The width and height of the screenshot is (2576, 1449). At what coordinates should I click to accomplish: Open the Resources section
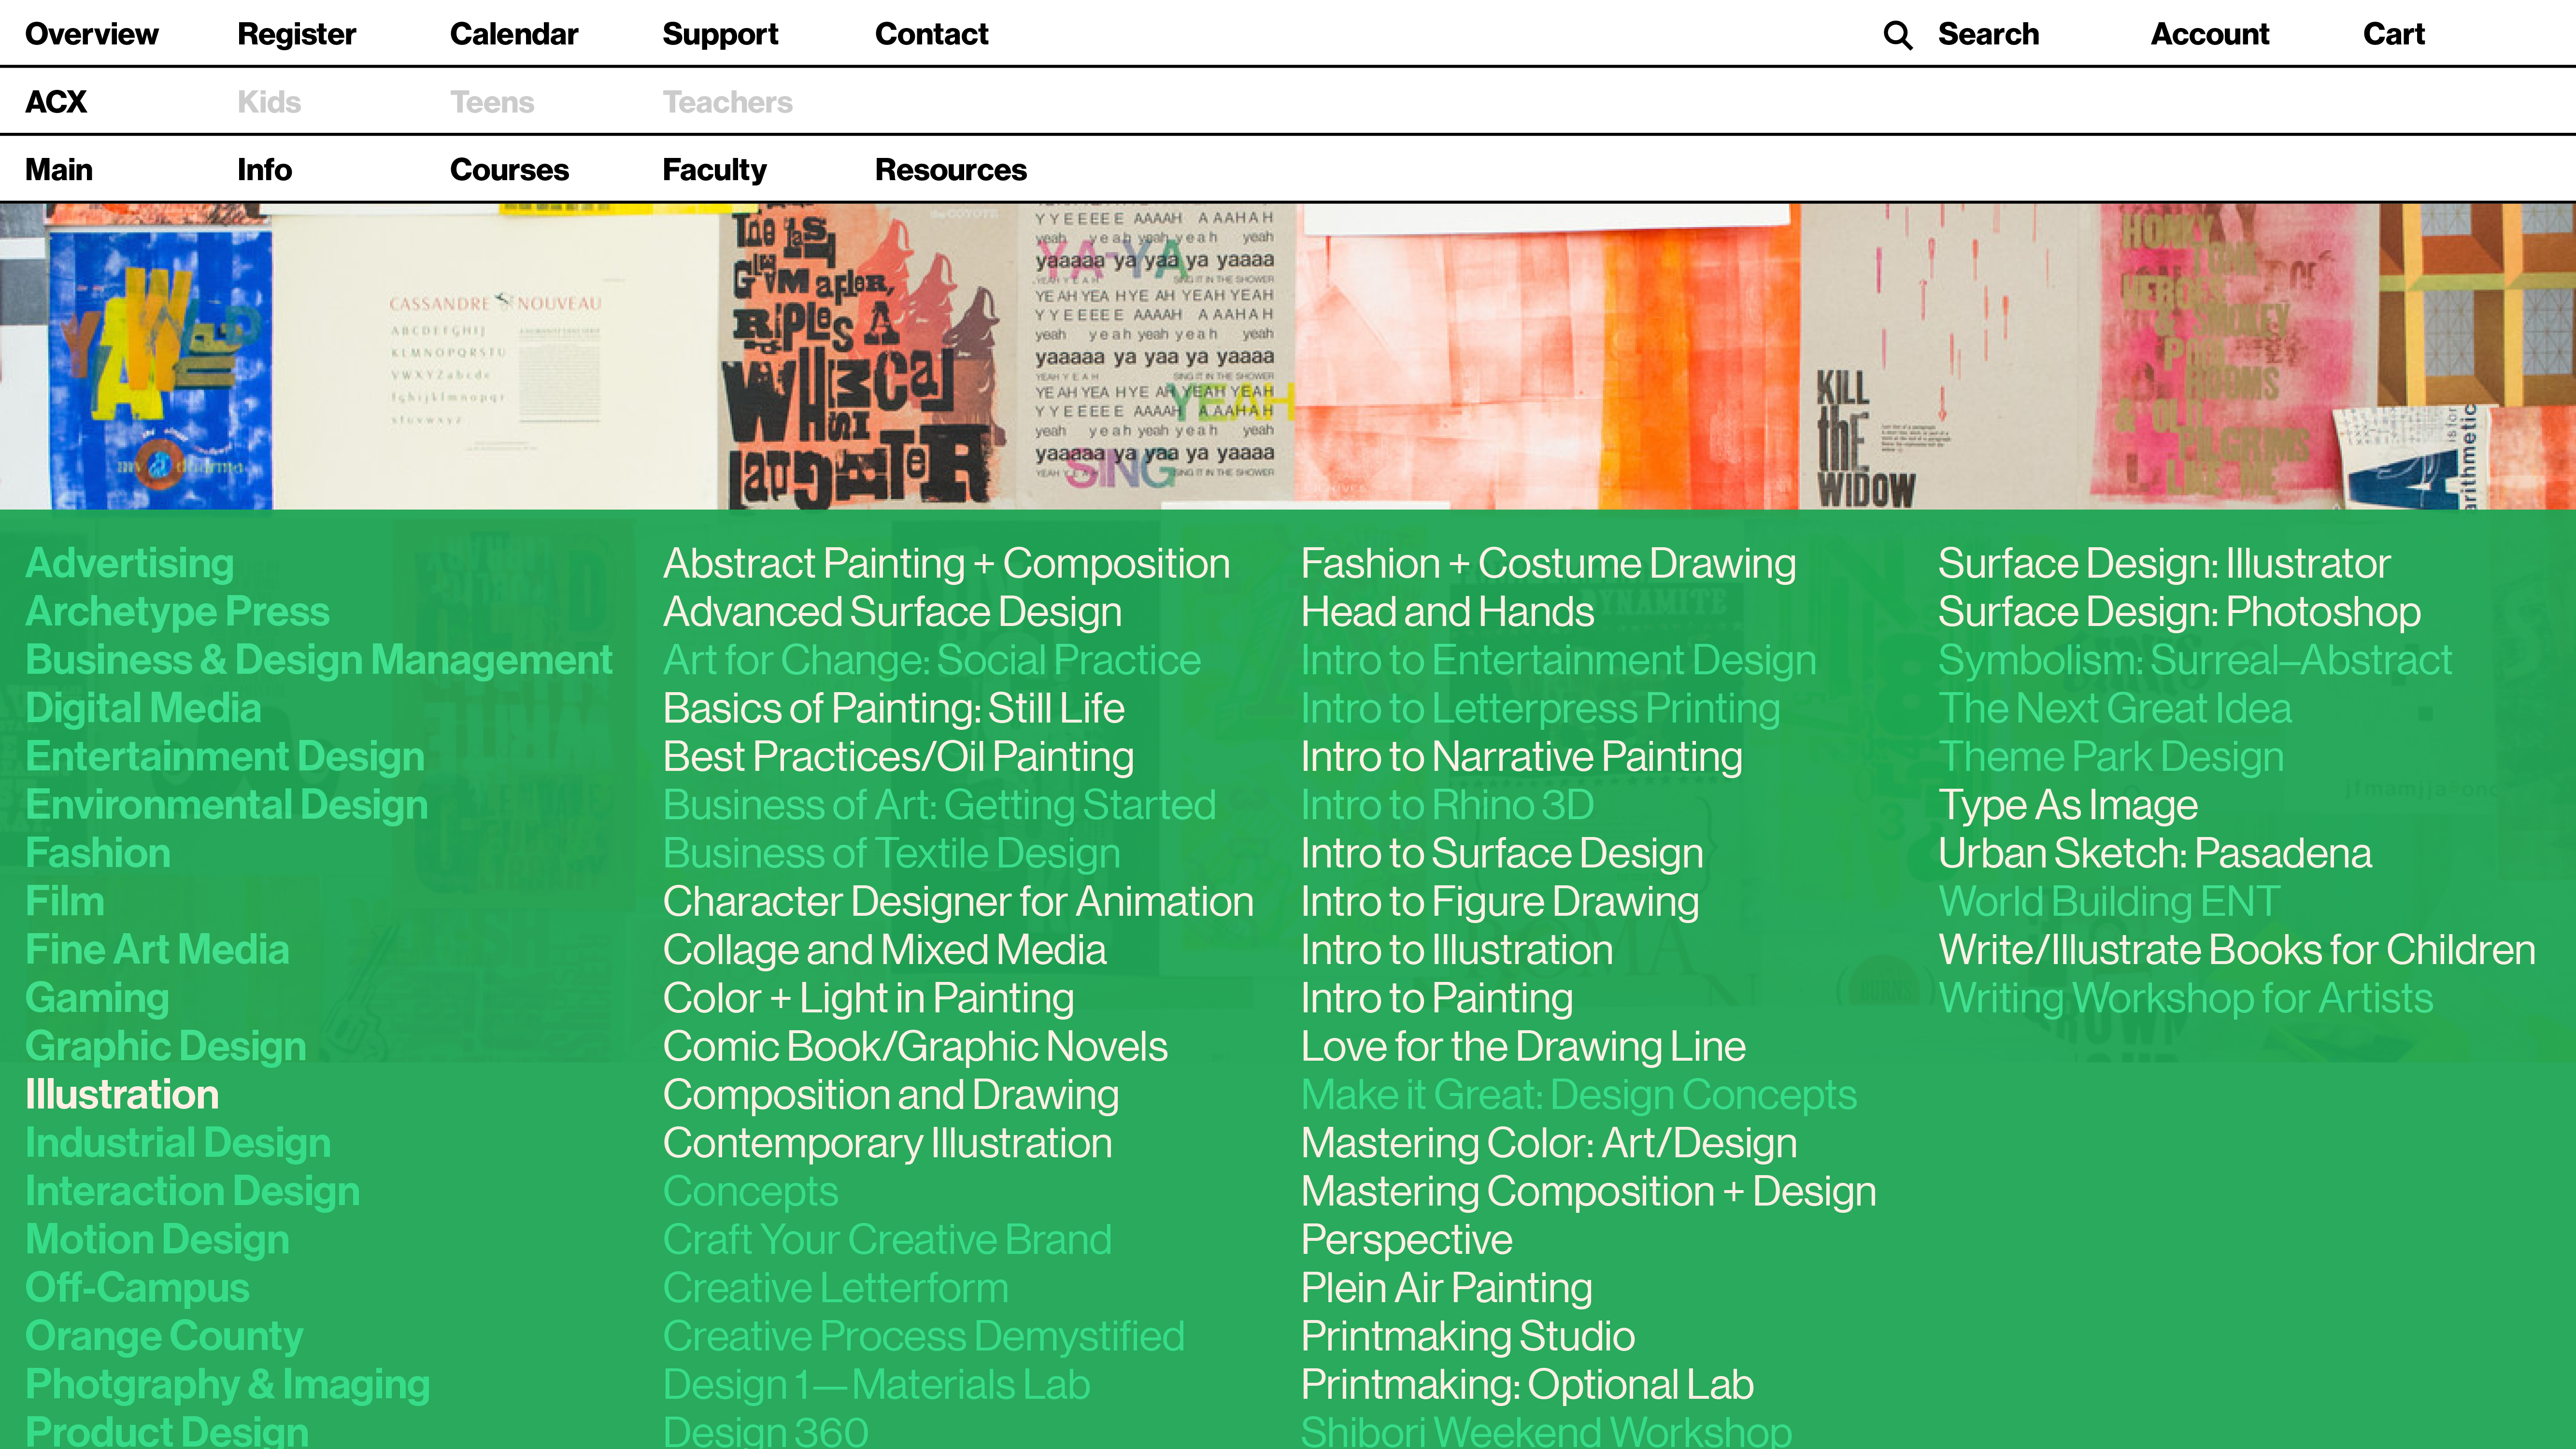point(950,170)
